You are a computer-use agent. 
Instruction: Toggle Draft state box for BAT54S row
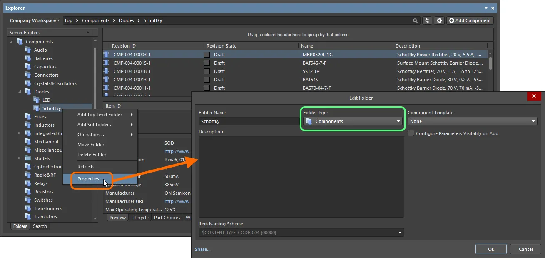point(207,79)
